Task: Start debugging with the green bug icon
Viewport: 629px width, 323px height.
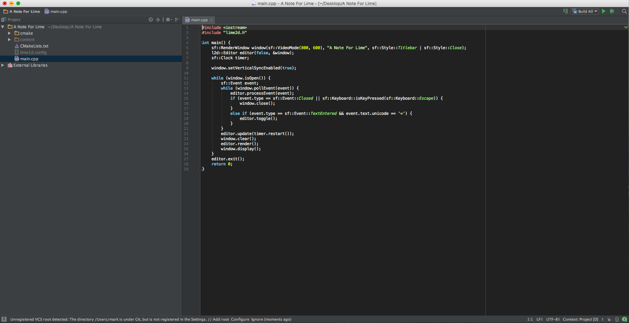Action: 612,11
